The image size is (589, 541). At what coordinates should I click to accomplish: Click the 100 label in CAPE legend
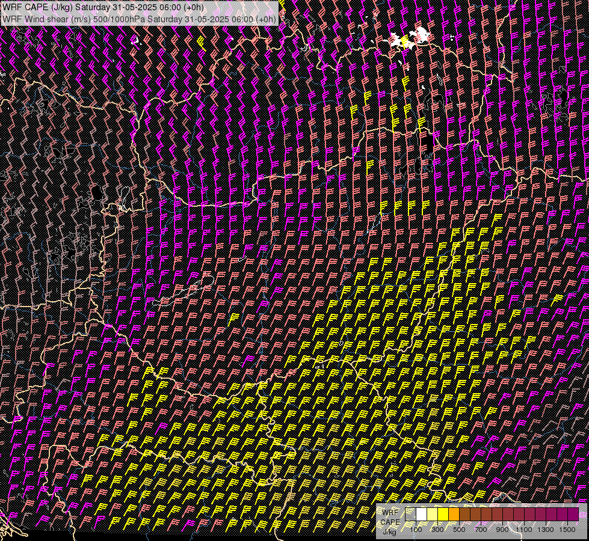[416, 530]
